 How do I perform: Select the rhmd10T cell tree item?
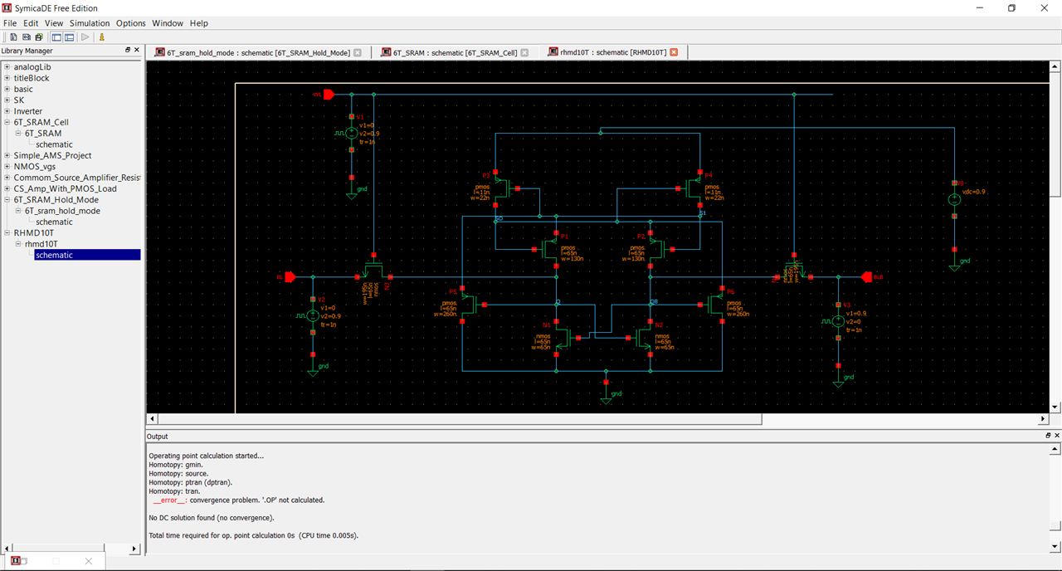click(x=42, y=244)
